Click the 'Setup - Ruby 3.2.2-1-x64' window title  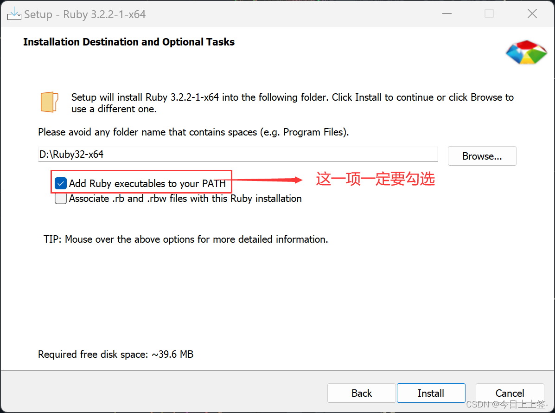(x=85, y=14)
